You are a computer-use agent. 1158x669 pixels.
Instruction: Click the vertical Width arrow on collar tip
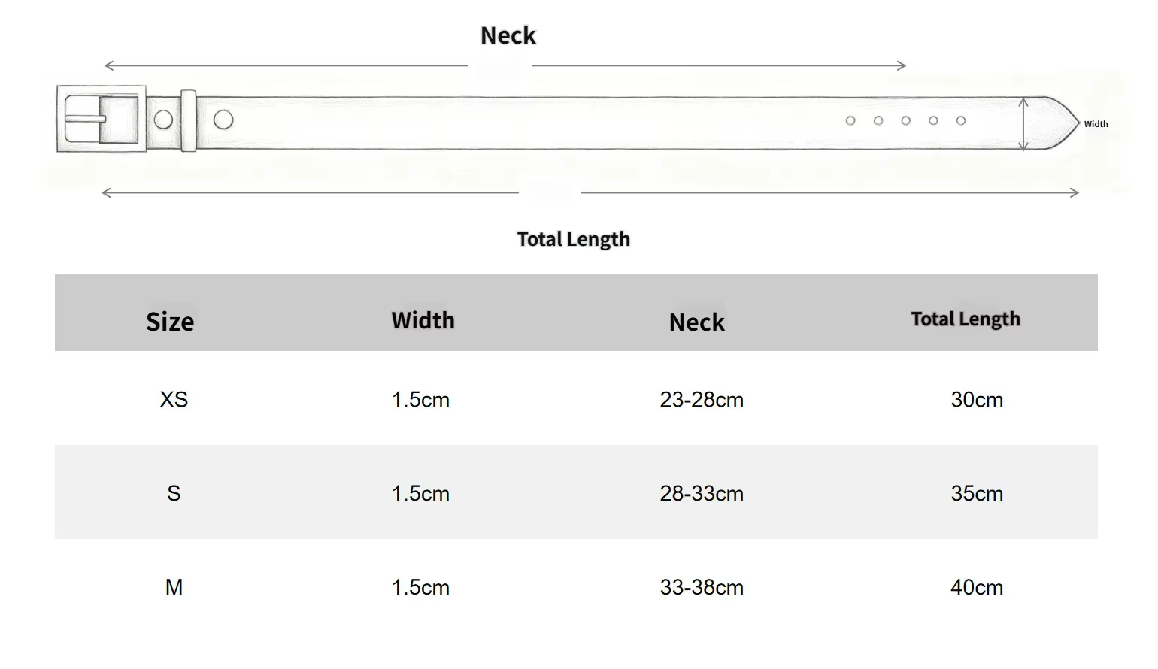click(x=1023, y=124)
